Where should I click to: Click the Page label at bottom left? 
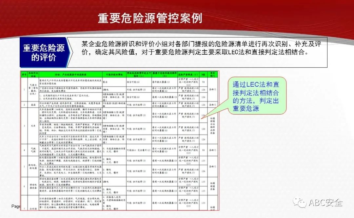[x=16, y=206]
